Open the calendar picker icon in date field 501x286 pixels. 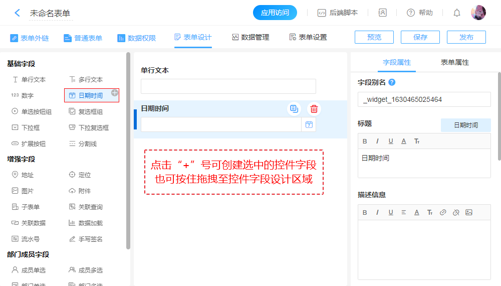[x=309, y=124]
